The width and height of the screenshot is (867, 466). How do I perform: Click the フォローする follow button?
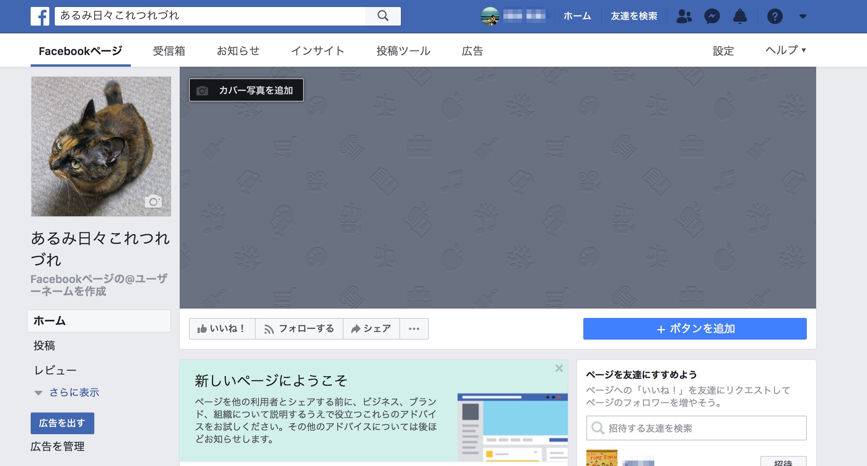pos(299,329)
